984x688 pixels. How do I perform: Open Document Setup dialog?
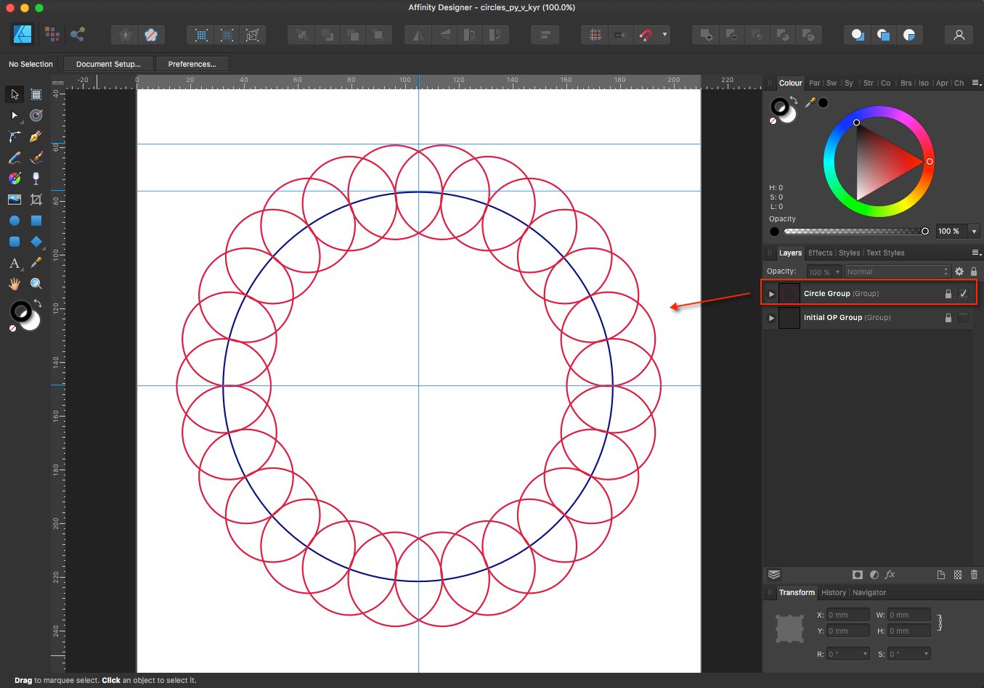pos(107,64)
